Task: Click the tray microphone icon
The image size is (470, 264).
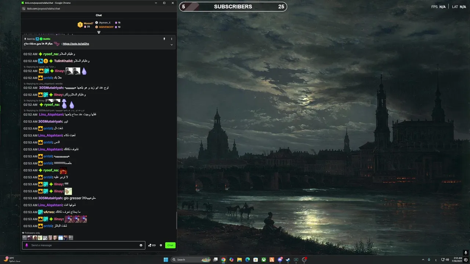Action: pyautogui.click(x=429, y=260)
